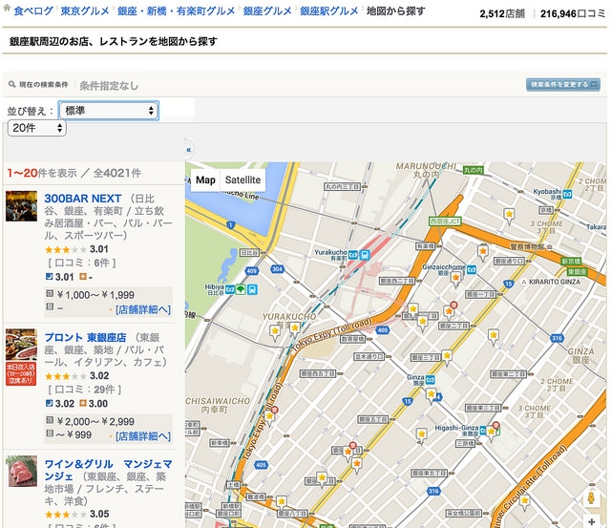
Task: Zoom in the map with plus button
Action: click(591, 522)
